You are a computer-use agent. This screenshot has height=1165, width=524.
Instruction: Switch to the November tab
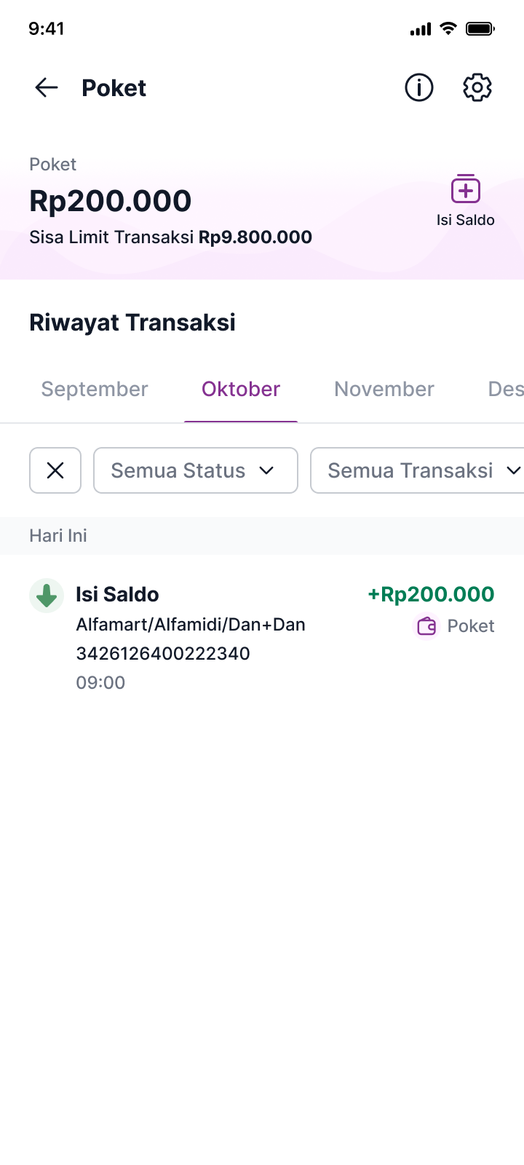(384, 390)
